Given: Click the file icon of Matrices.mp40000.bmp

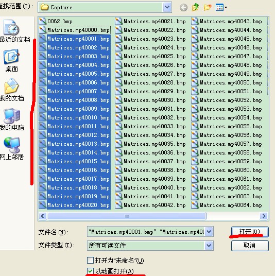Looking at the screenshot, I should click(x=42, y=30).
